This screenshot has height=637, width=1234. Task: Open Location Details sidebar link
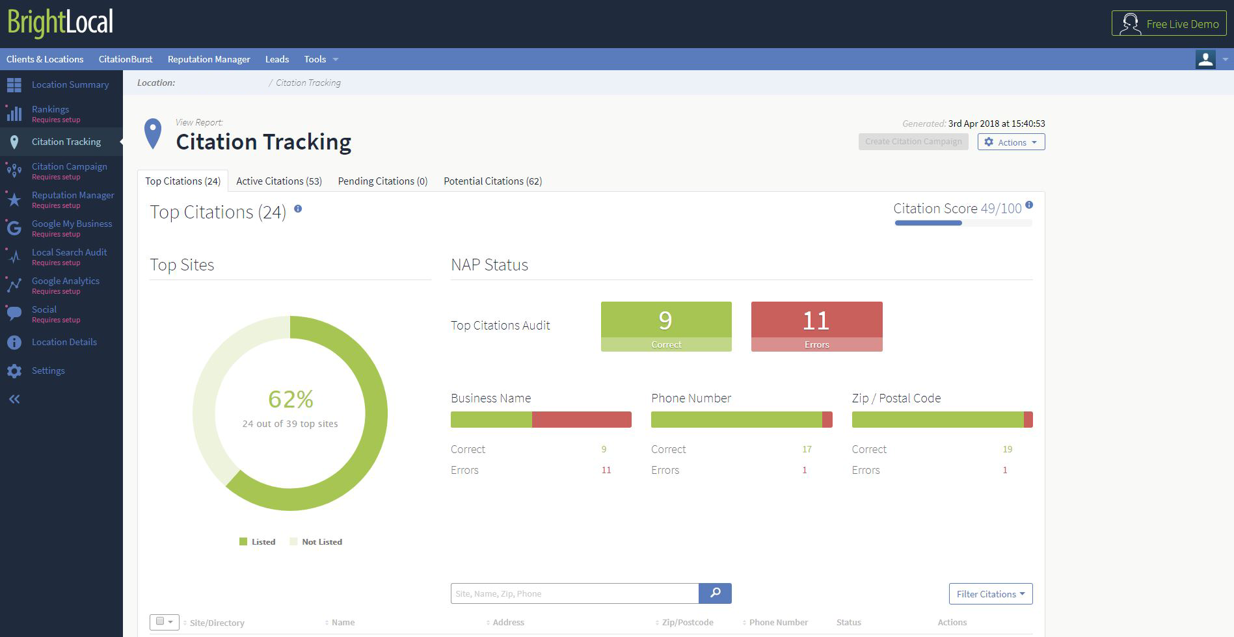point(64,342)
